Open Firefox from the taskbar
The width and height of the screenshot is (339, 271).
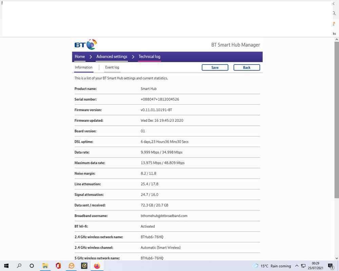pos(97,266)
